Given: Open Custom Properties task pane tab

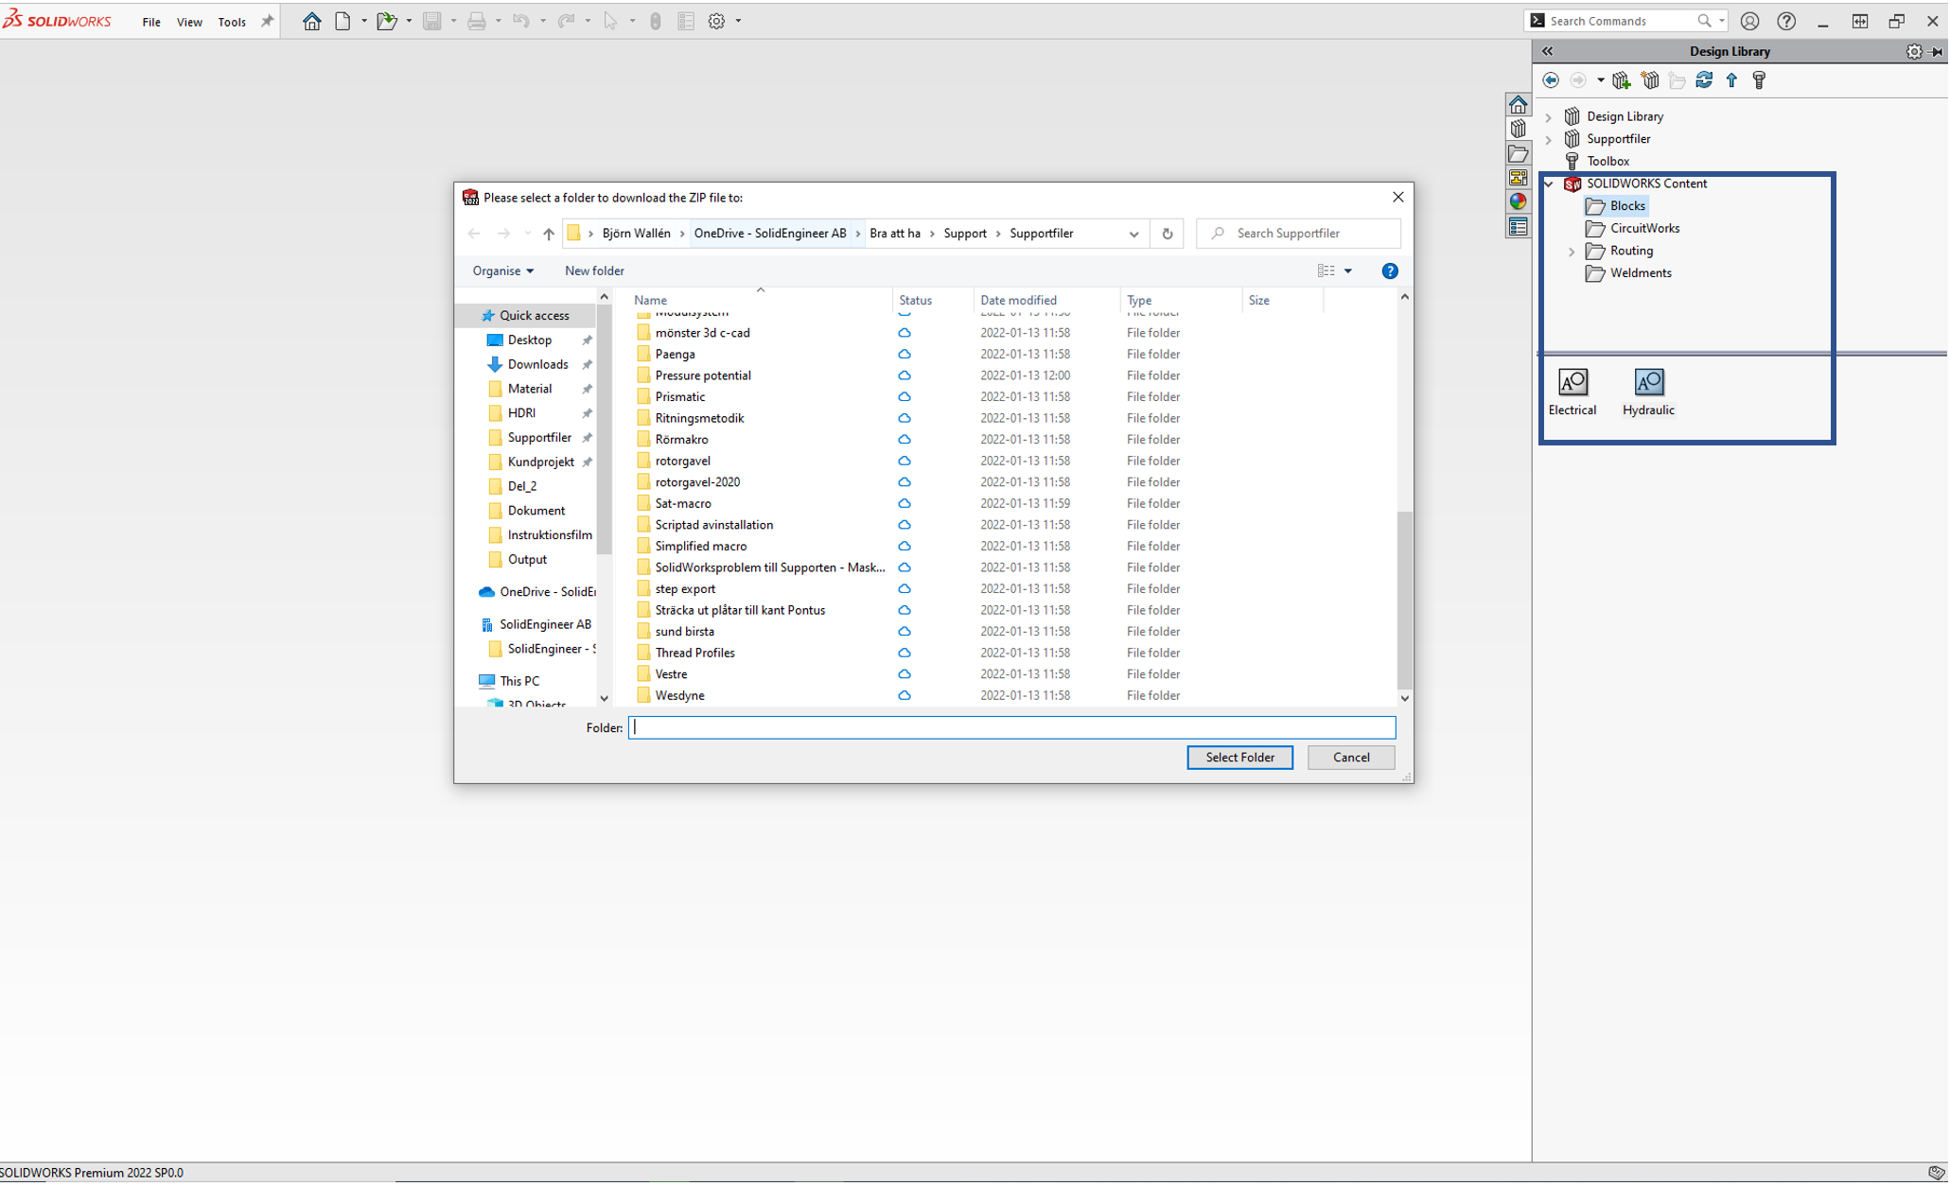Looking at the screenshot, I should (x=1519, y=227).
